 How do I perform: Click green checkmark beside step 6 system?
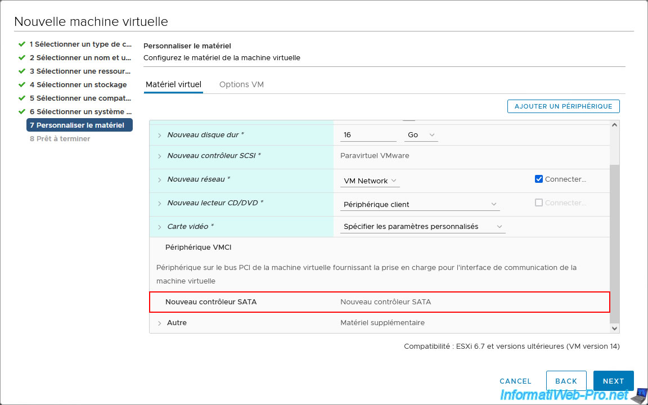click(22, 111)
